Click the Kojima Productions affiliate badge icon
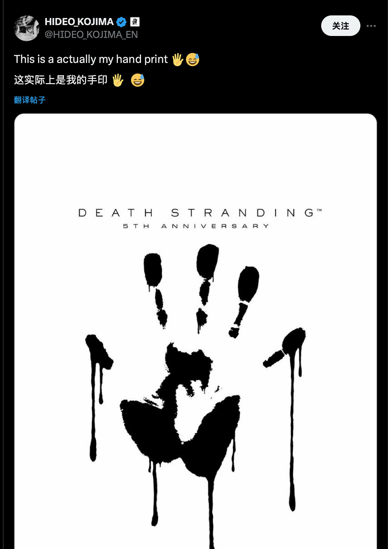This screenshot has height=549, width=388. (135, 22)
